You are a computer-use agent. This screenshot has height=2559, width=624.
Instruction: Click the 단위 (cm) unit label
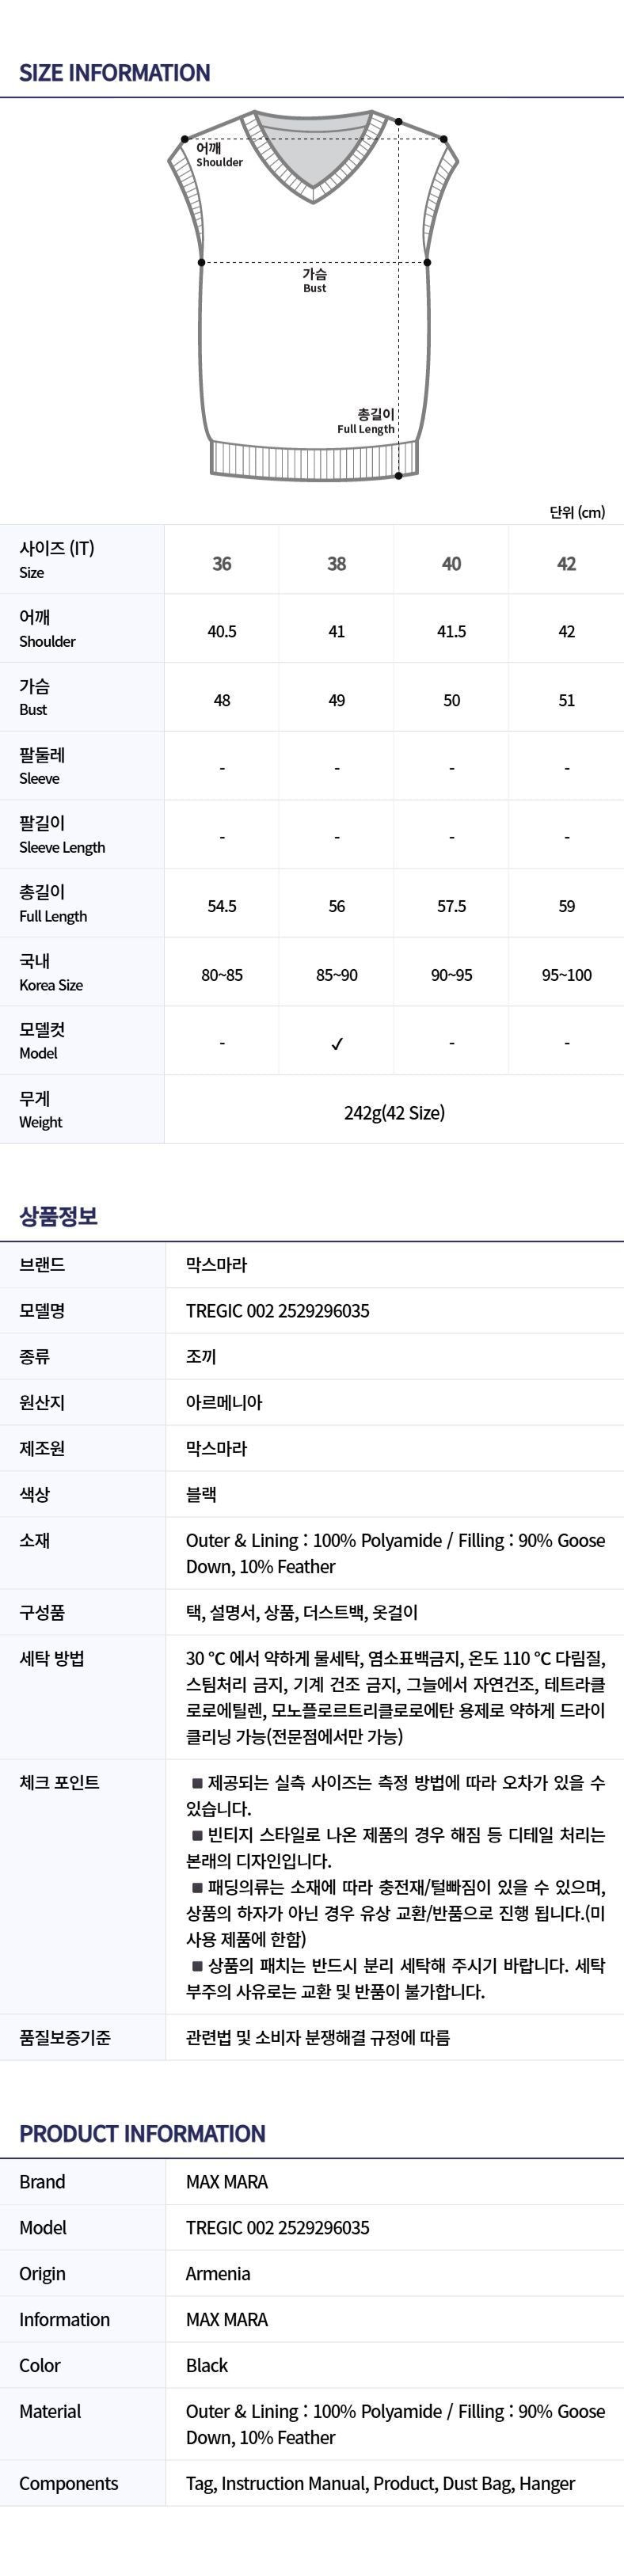click(x=576, y=511)
